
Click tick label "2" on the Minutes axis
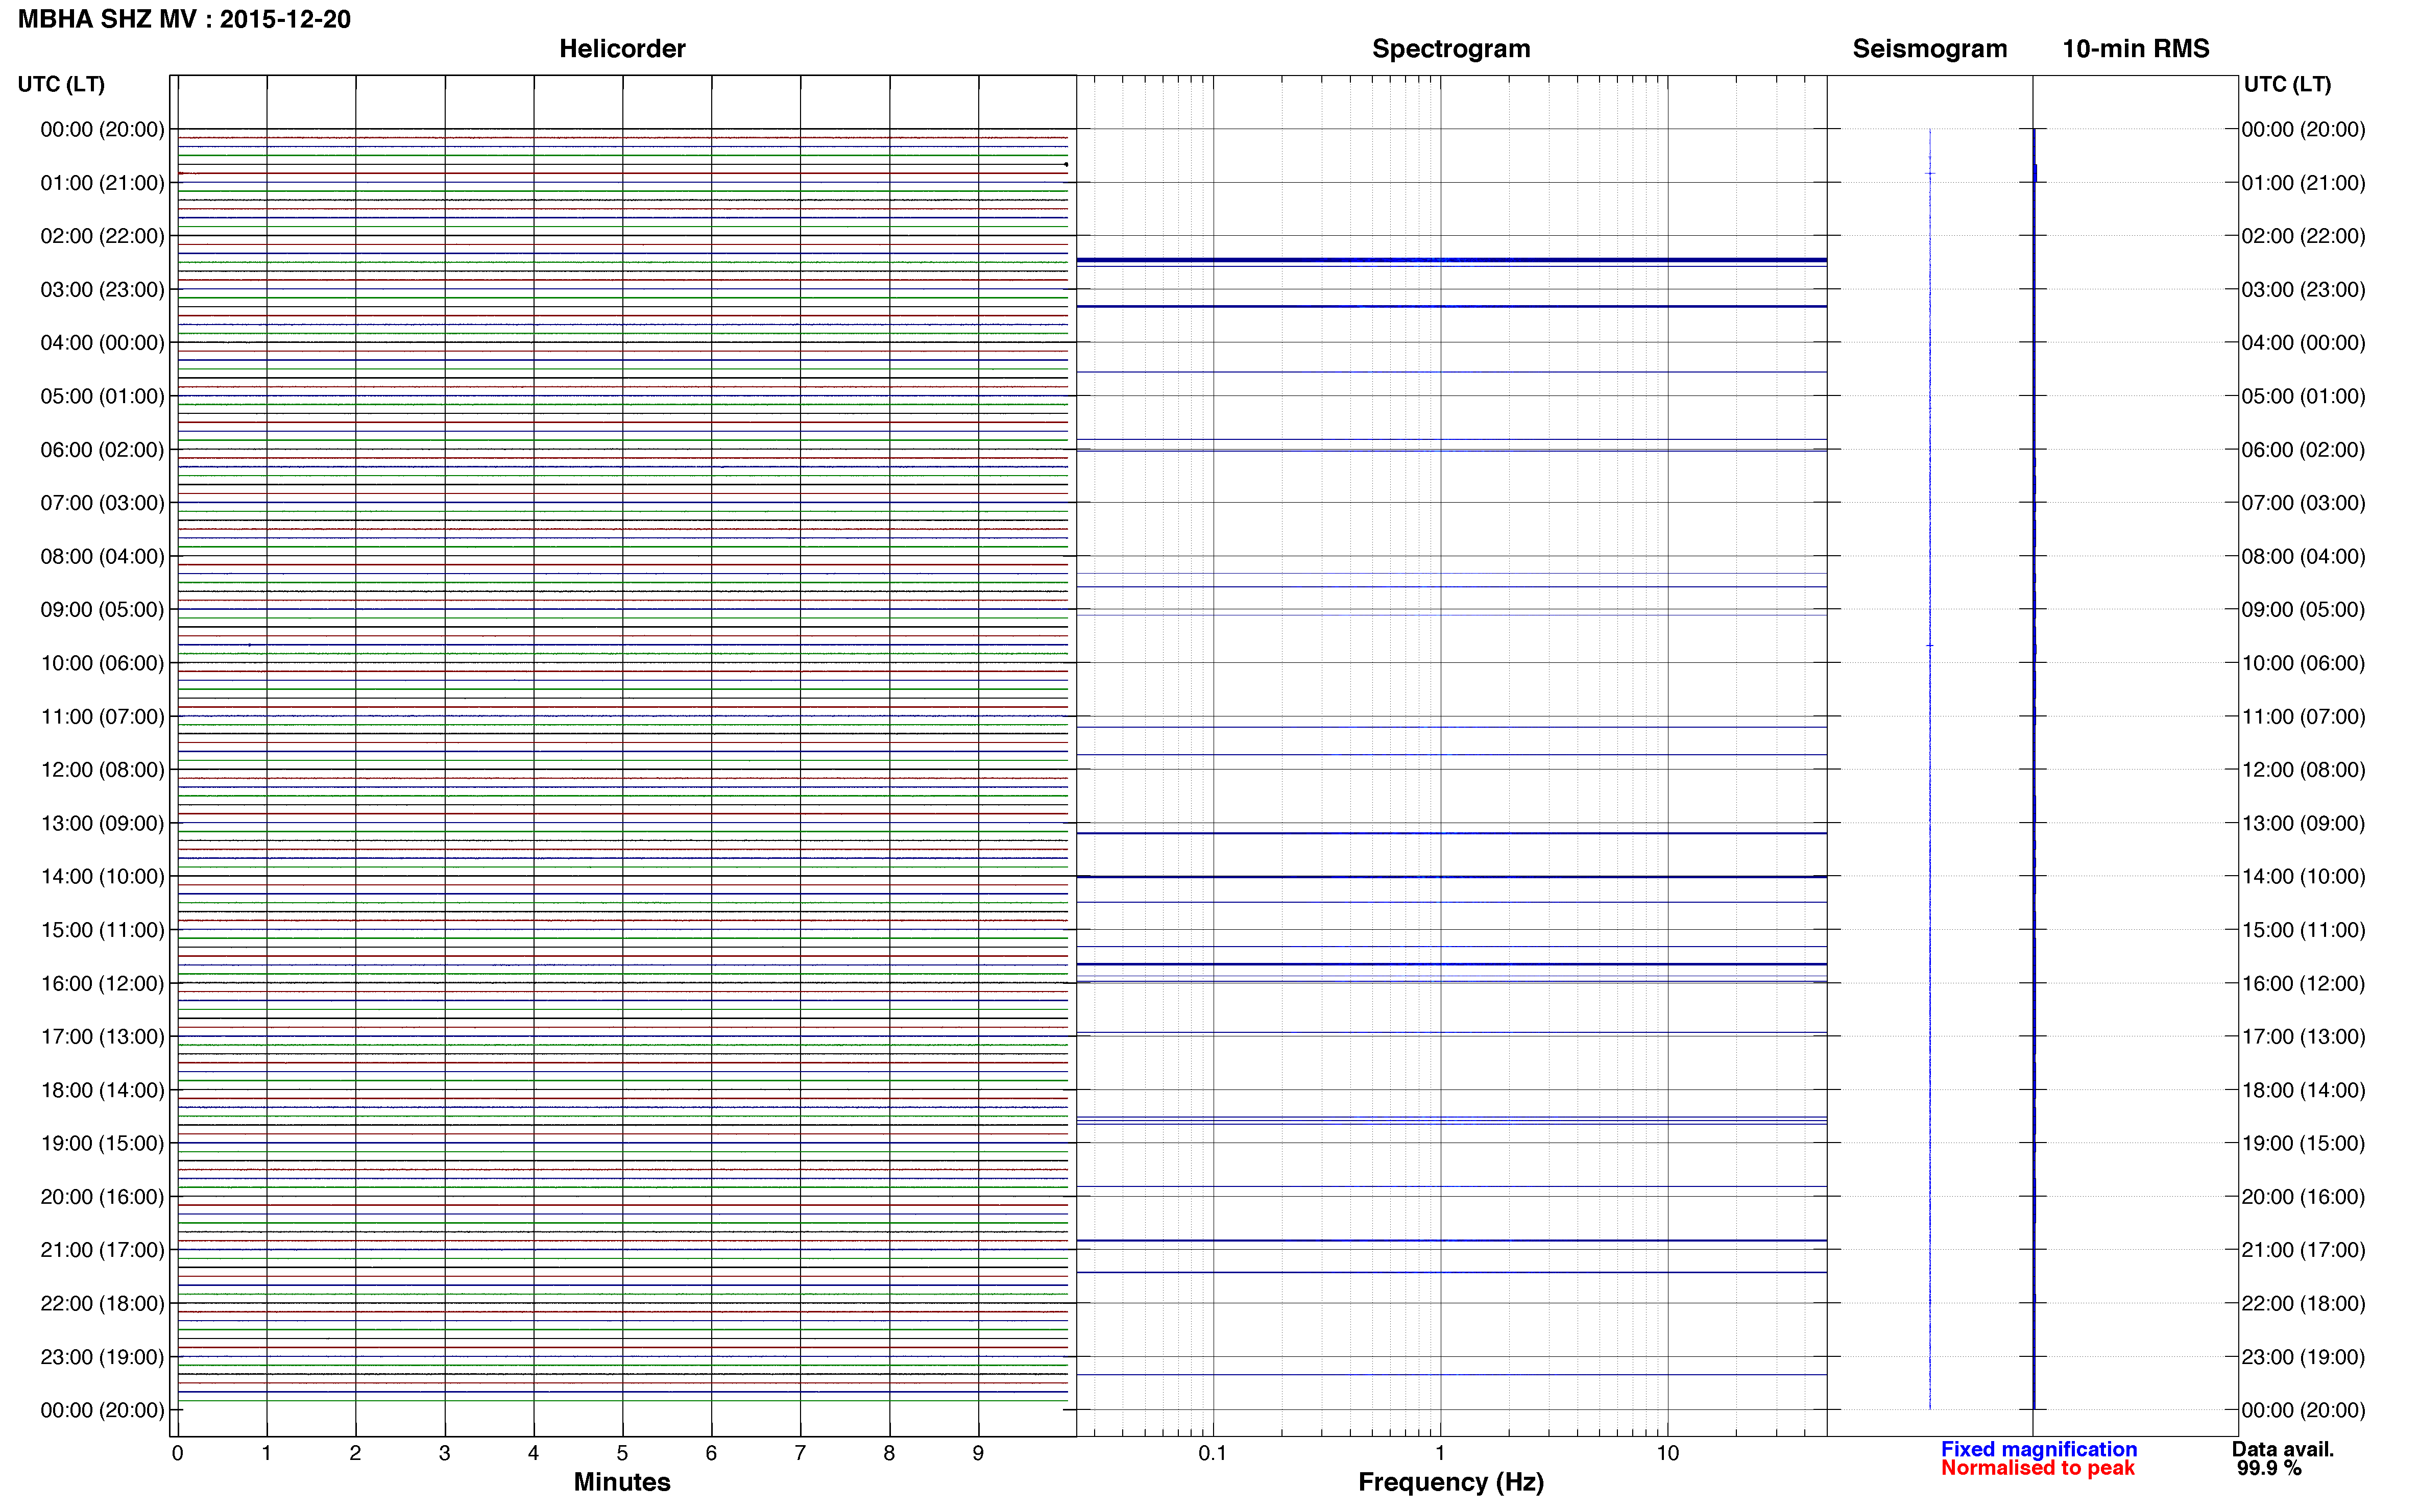click(x=355, y=1453)
